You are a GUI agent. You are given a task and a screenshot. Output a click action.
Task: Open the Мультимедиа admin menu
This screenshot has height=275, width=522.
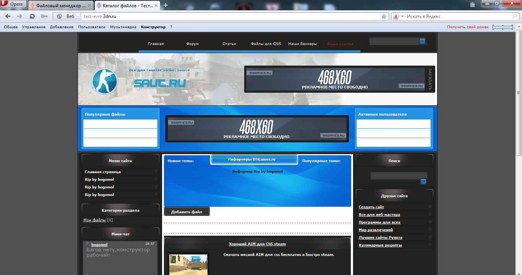pos(123,27)
